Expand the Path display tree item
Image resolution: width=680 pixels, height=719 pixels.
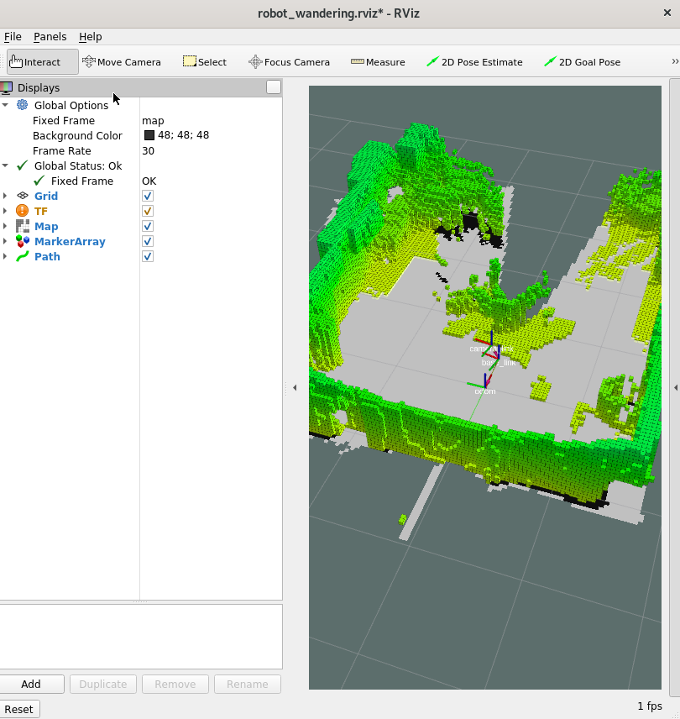(7, 256)
